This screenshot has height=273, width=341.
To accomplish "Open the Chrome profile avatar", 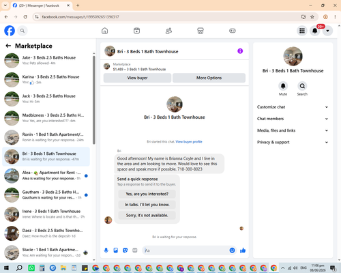I will click(x=325, y=17).
